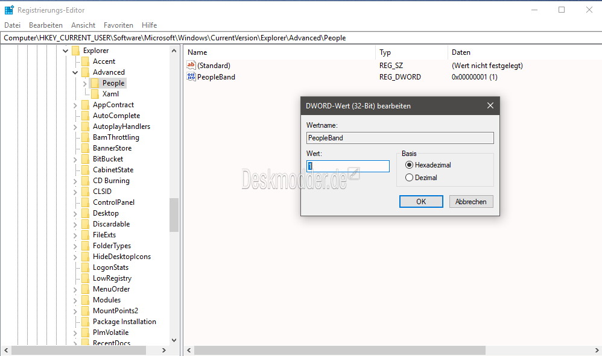Click the Wert input field

click(348, 166)
